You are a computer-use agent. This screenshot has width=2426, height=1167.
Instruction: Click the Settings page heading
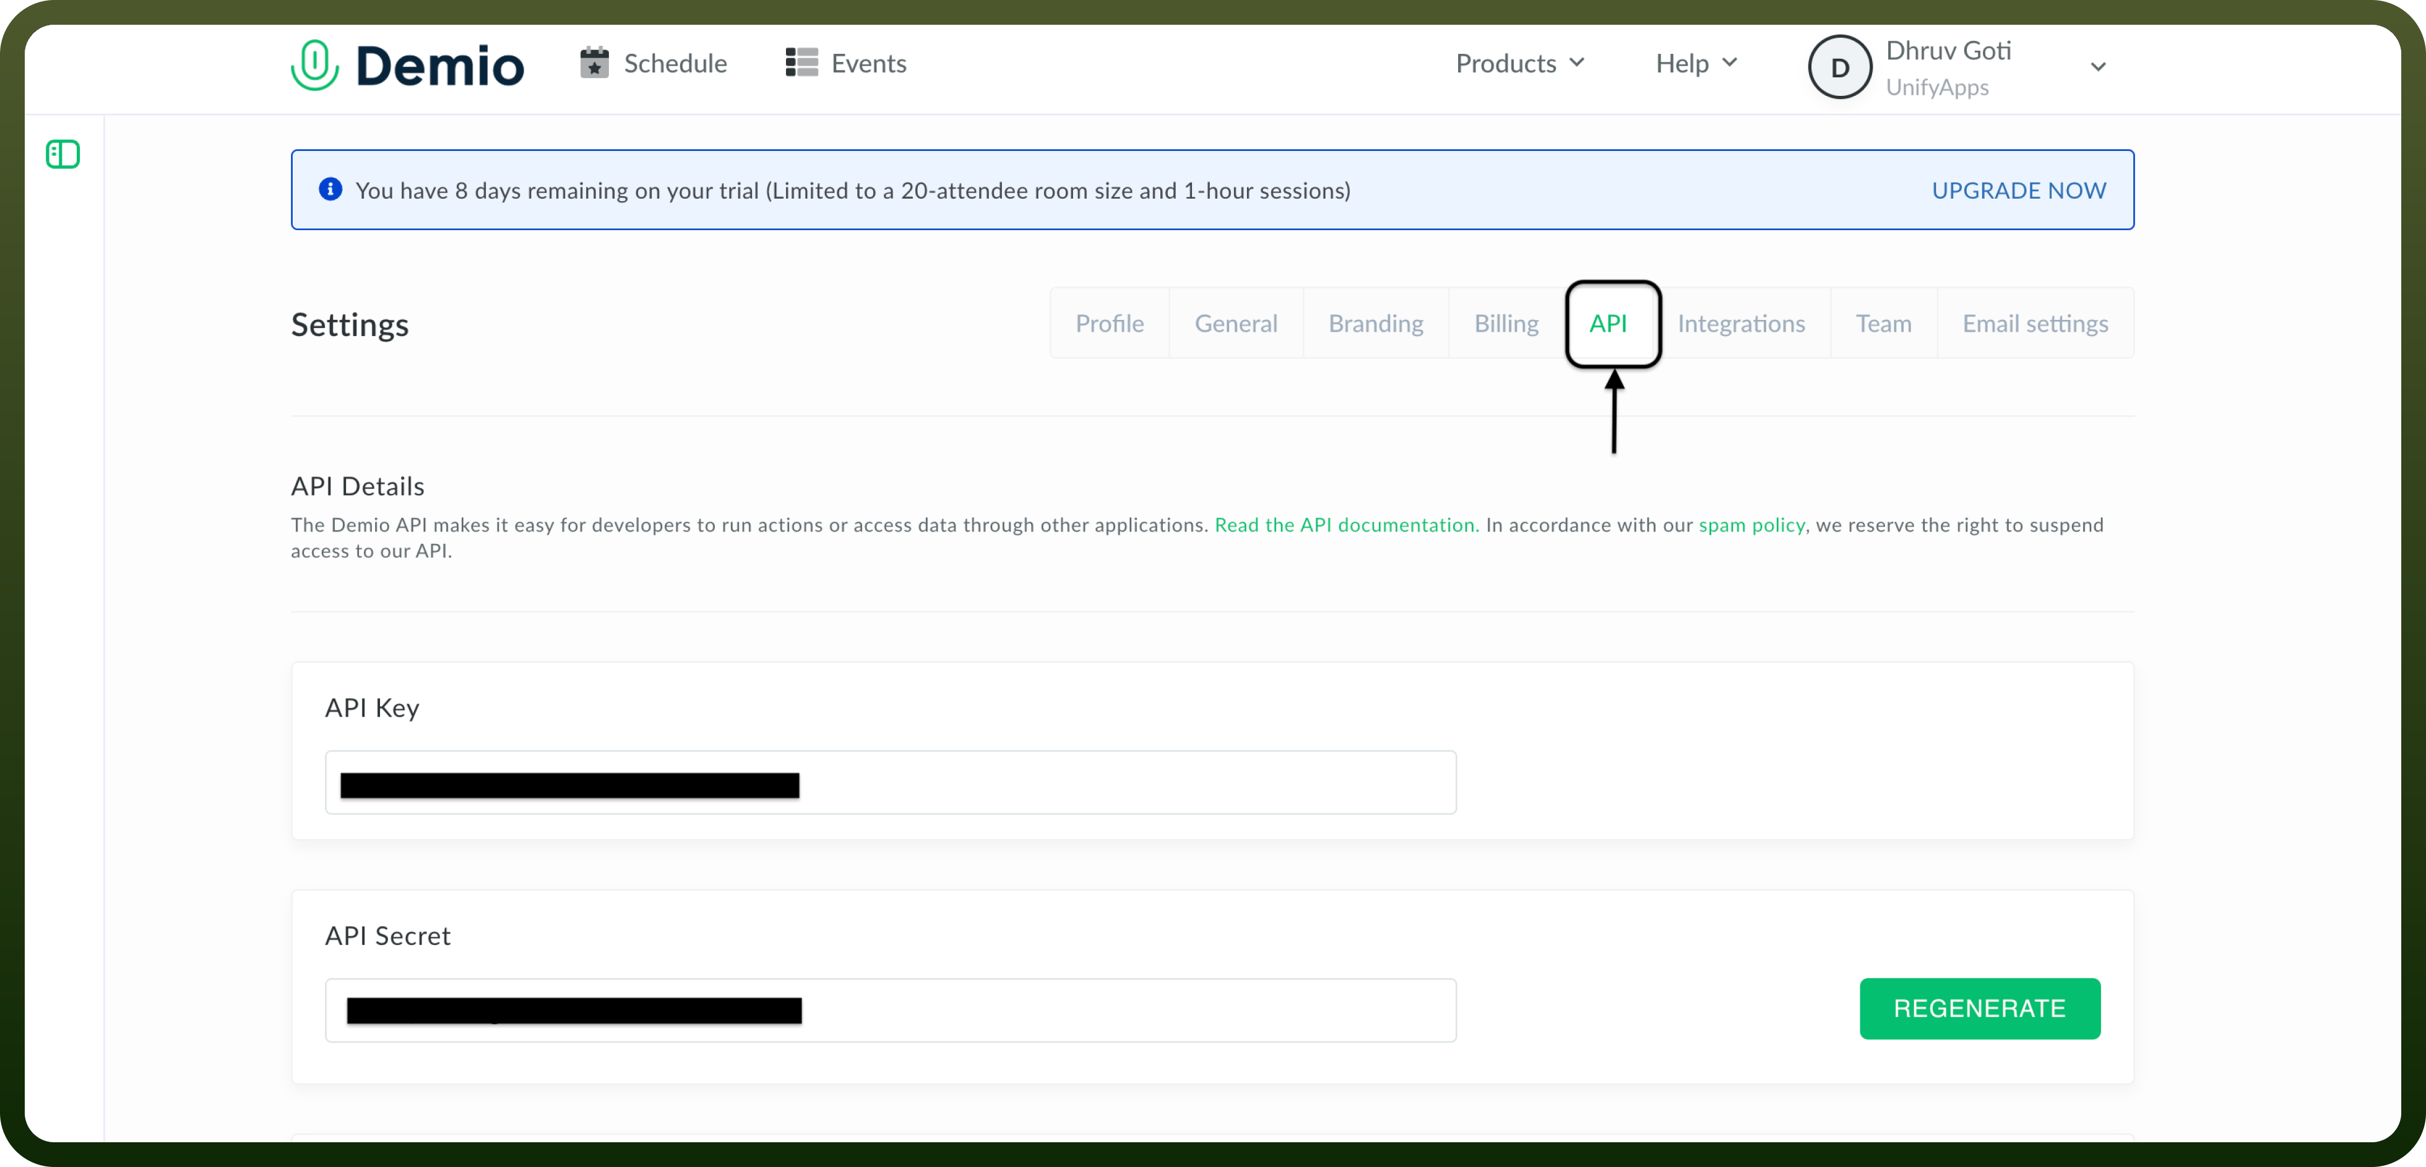pyautogui.click(x=350, y=324)
